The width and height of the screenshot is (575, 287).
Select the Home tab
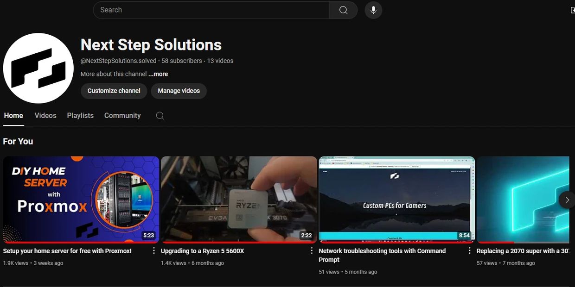coord(13,116)
